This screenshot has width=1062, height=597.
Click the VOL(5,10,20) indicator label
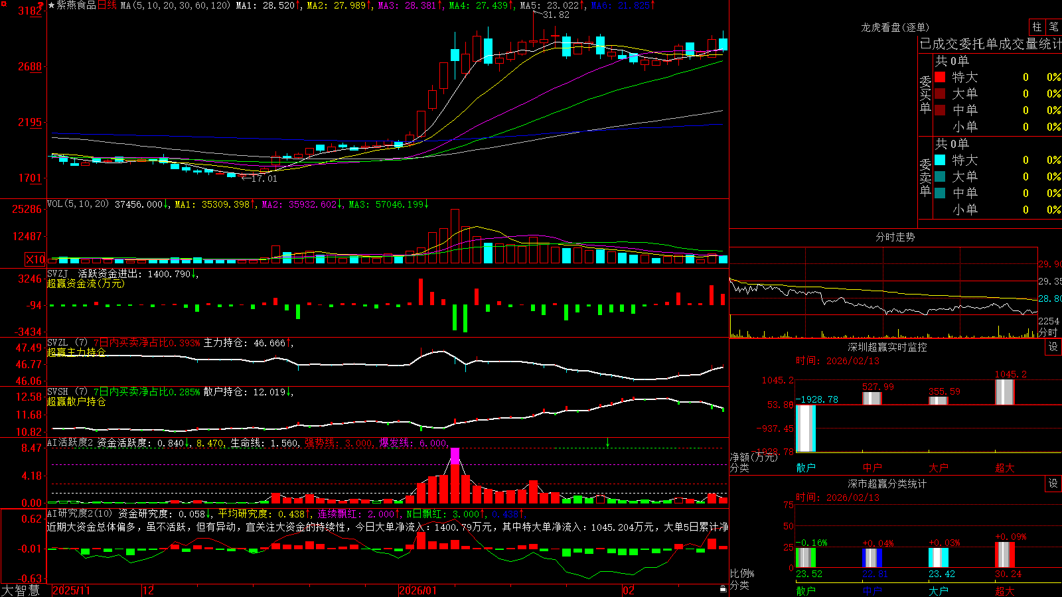(x=78, y=204)
